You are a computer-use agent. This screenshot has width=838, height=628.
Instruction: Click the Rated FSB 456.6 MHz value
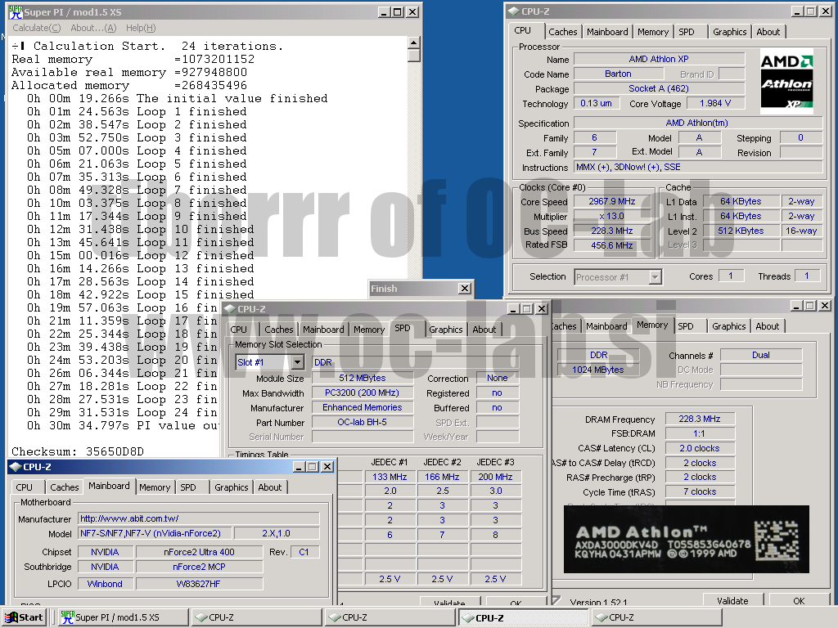coord(612,245)
